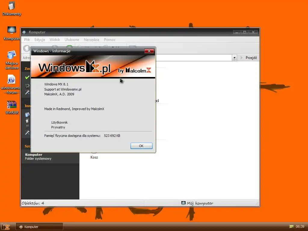Click 'Made in Redmond, Improved by MalcolmX'
The image size is (308, 231).
(x=74, y=109)
